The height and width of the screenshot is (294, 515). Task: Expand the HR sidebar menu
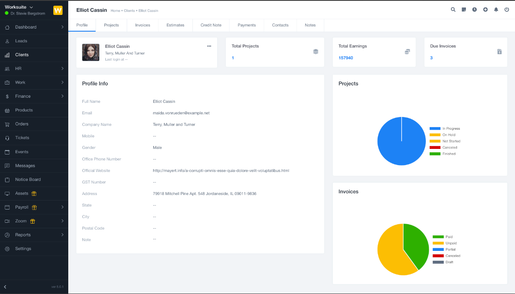(x=34, y=69)
